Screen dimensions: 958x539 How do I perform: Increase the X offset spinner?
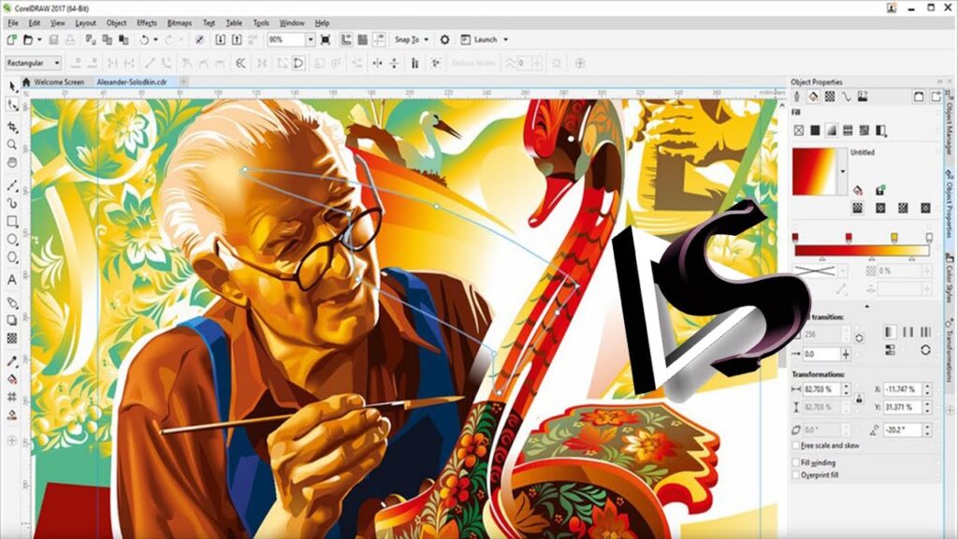pos(927,386)
